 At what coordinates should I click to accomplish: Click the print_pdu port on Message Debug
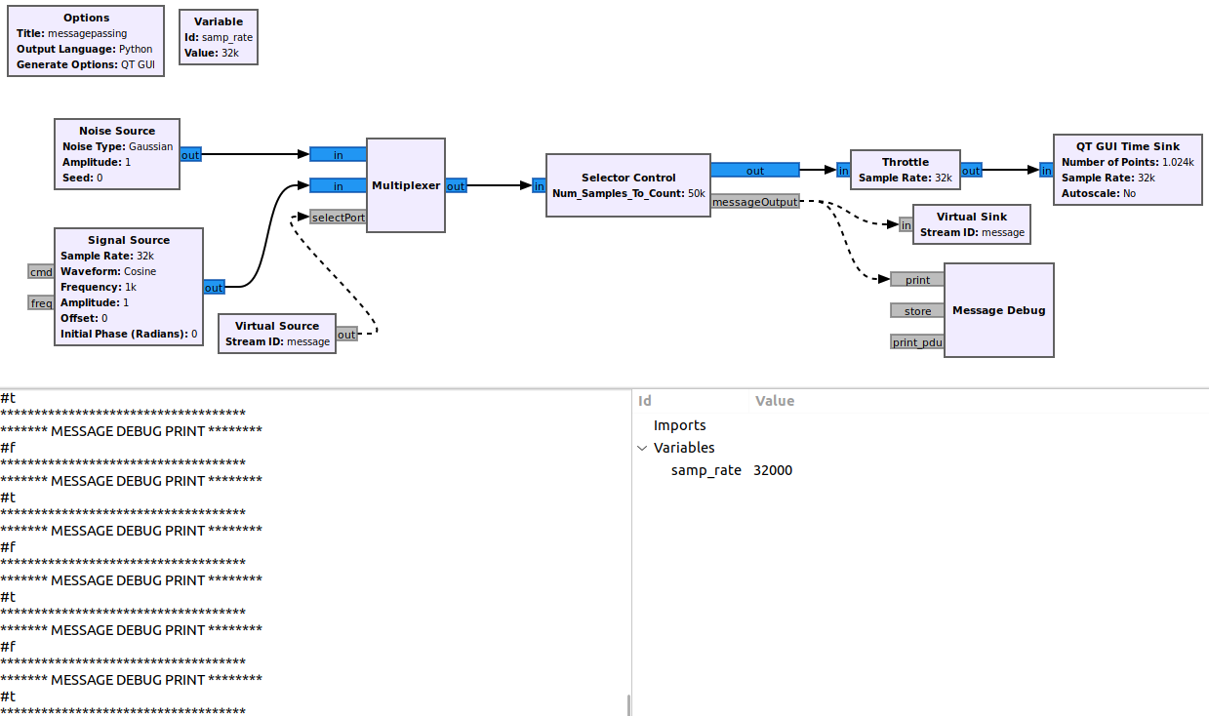coord(917,342)
